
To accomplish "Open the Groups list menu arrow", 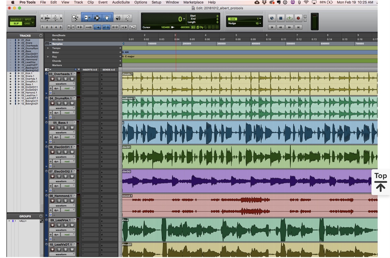I will (x=41, y=216).
